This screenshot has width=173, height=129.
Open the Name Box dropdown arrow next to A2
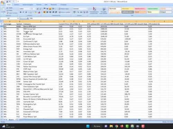coord(18,18)
